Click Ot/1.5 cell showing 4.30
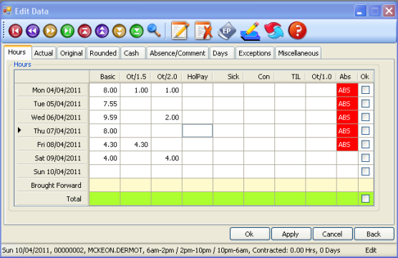The image size is (398, 258). coord(135,144)
